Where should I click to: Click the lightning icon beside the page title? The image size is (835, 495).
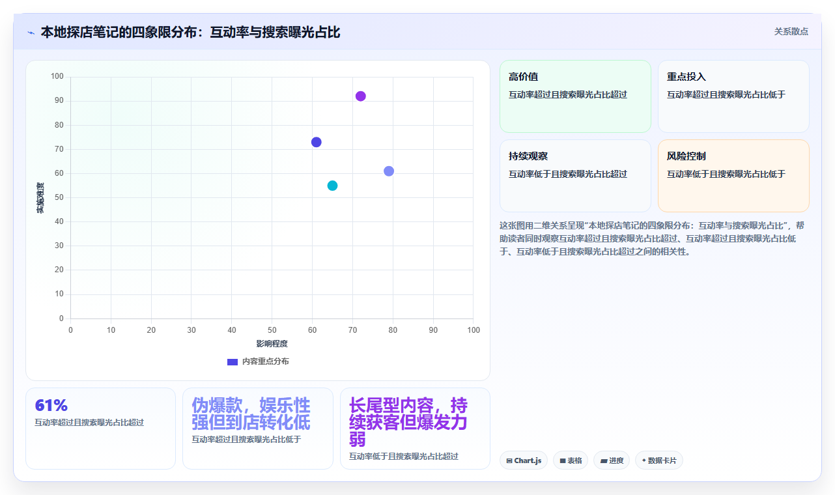(x=31, y=33)
